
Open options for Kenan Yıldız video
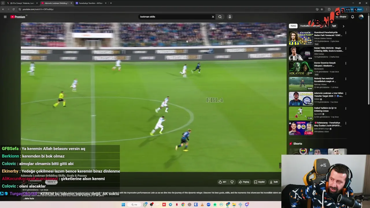coord(346,48)
